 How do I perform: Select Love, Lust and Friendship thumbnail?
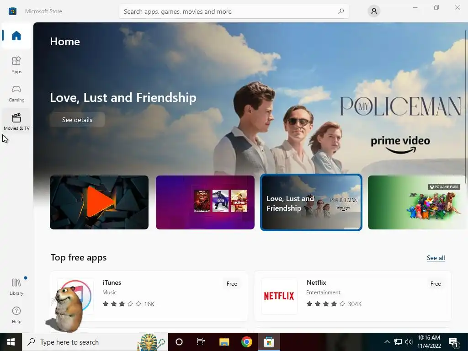311,202
